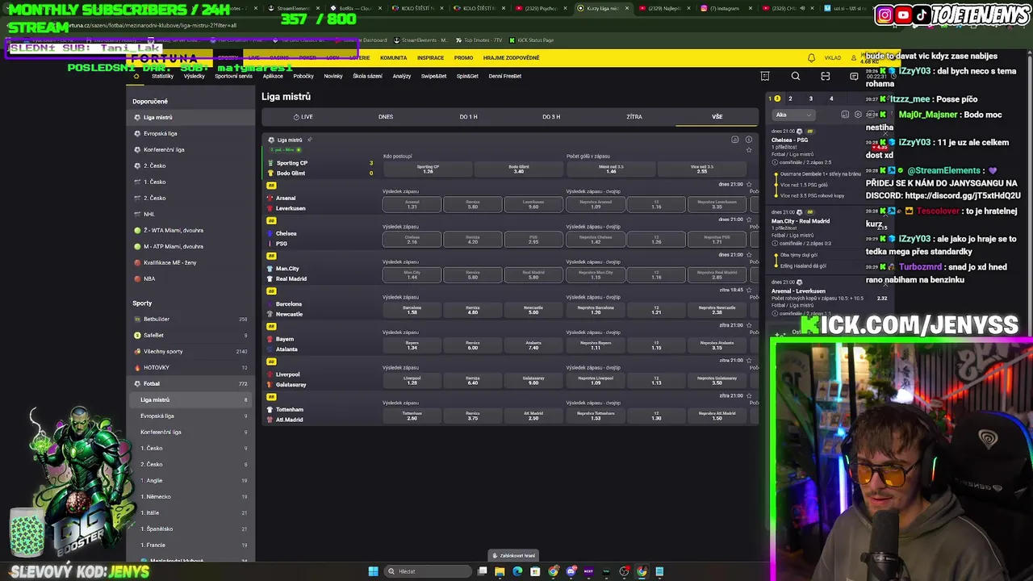1033x581 pixels.
Task: Open the info icon in the Liga mistrů header
Action: [x=749, y=140]
